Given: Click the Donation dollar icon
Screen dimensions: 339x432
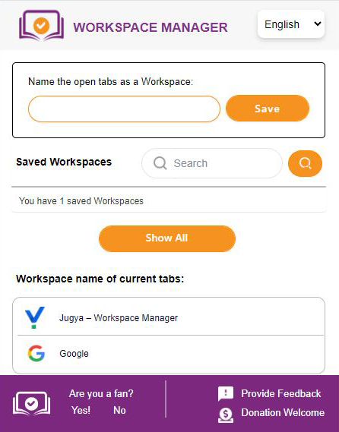Looking at the screenshot, I should 226,415.
